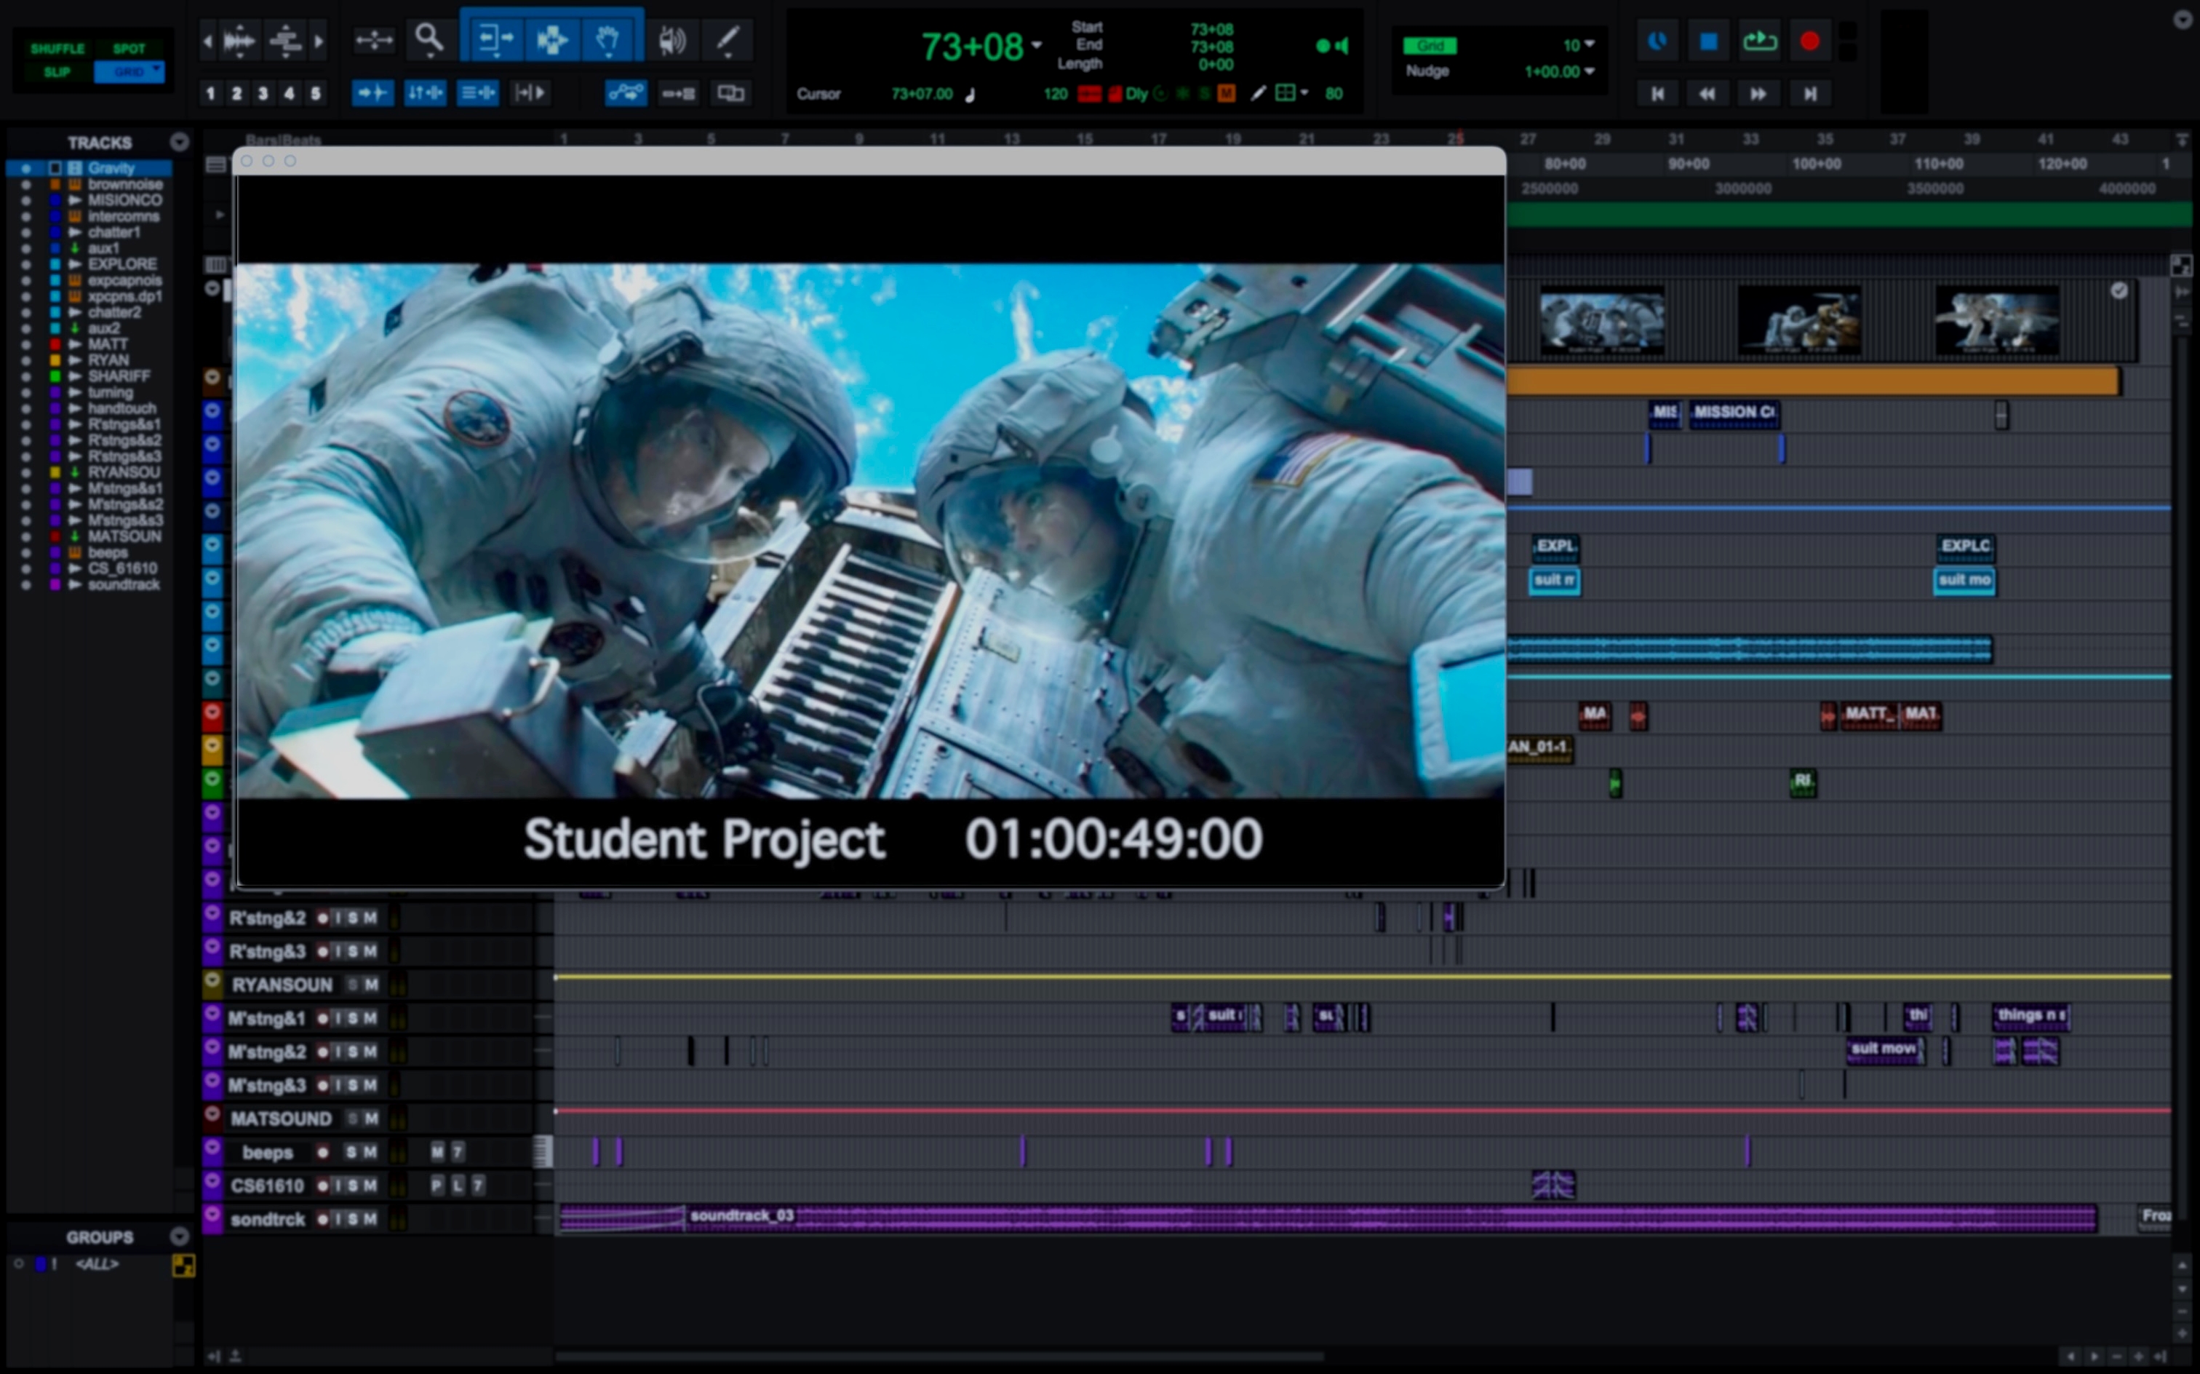
Task: Click the horizontal zoom toggle arrows icon
Action: (374, 40)
